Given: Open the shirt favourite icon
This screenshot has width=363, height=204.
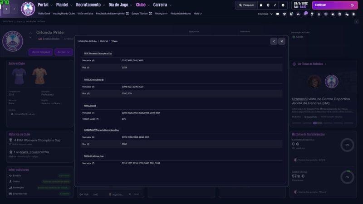Looking at the screenshot, I should (x=285, y=14).
